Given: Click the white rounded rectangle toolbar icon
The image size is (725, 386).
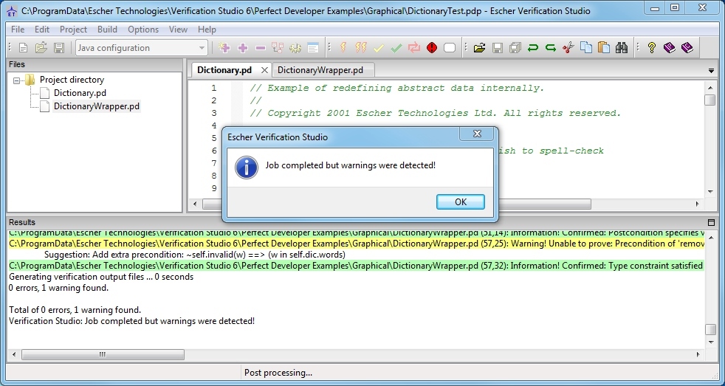Looking at the screenshot, I should (x=450, y=48).
